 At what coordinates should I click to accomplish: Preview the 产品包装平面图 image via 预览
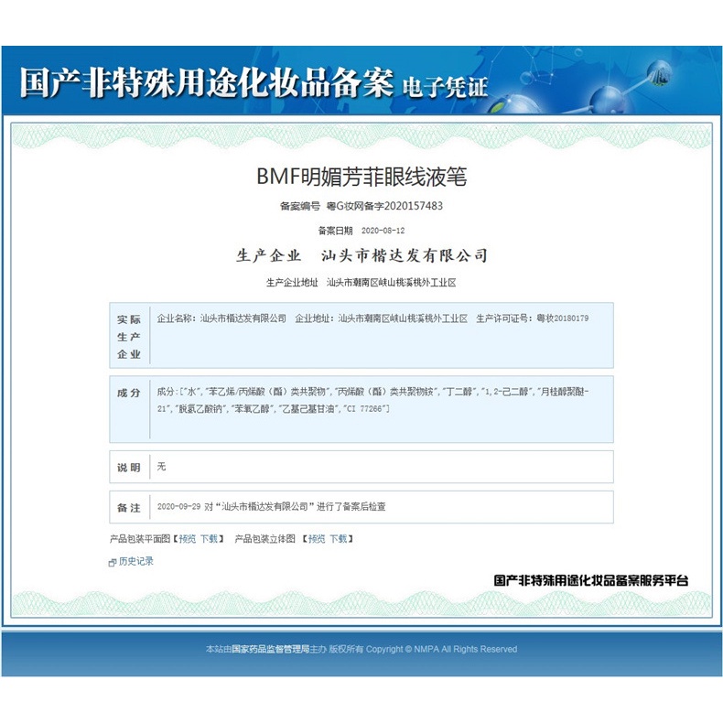188,538
